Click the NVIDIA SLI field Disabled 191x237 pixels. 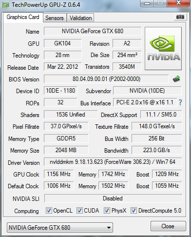[x=113, y=198]
